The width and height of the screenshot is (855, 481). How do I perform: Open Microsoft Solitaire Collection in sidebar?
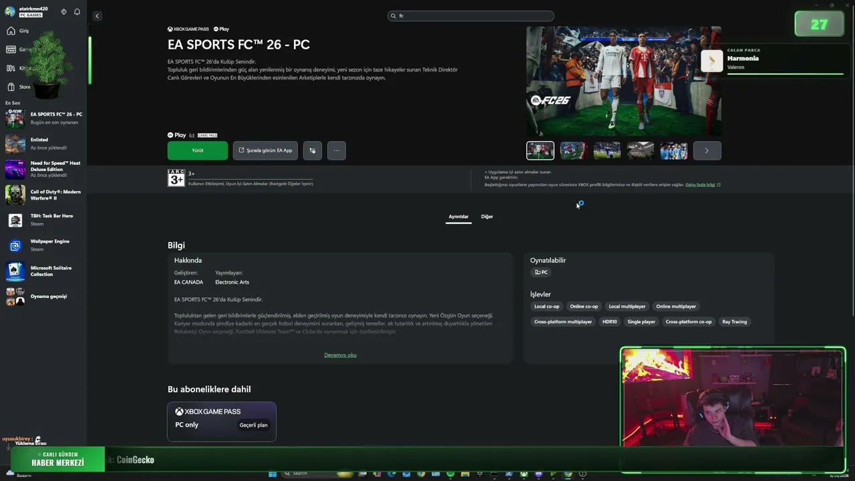pyautogui.click(x=44, y=271)
